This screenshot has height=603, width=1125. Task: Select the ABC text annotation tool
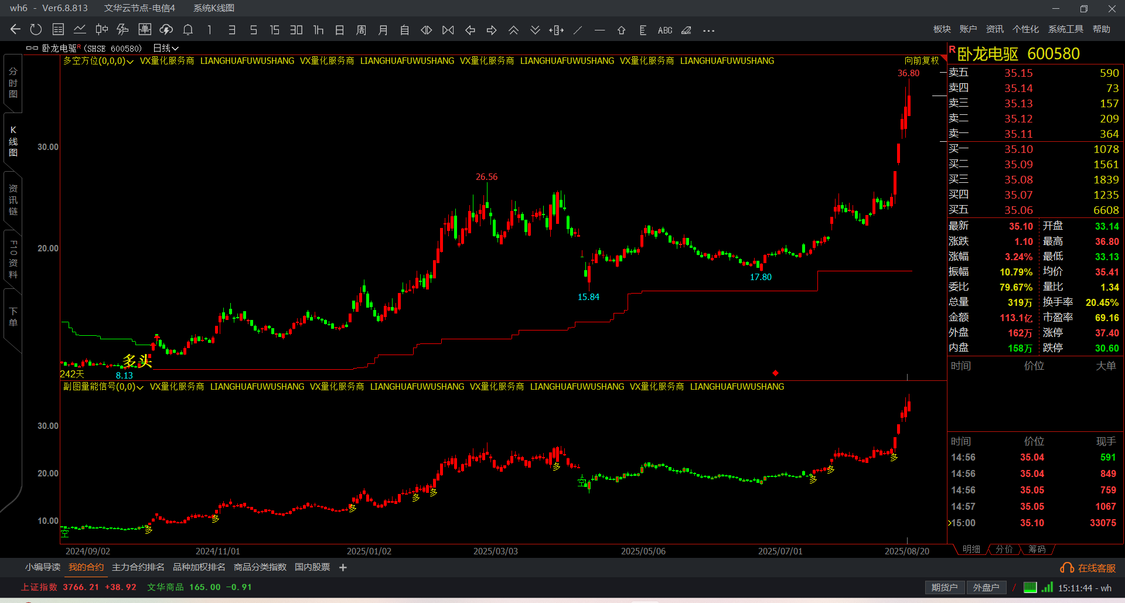pos(665,30)
